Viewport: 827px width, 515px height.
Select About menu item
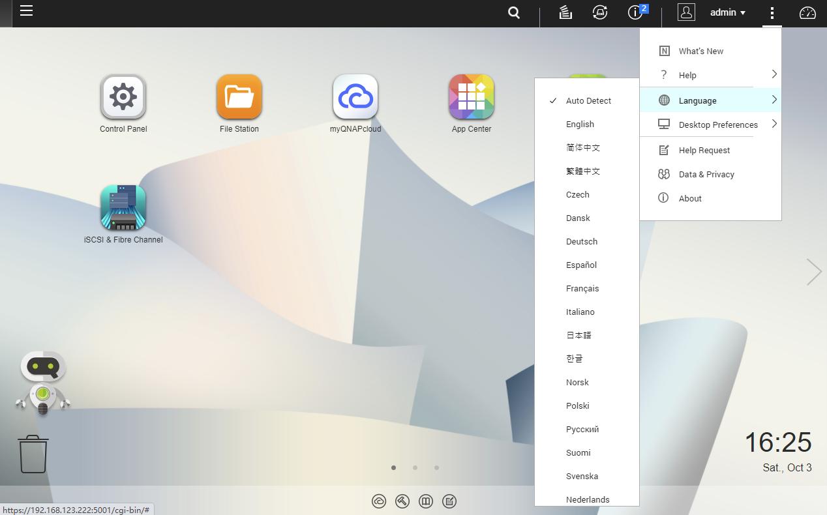tap(710, 198)
